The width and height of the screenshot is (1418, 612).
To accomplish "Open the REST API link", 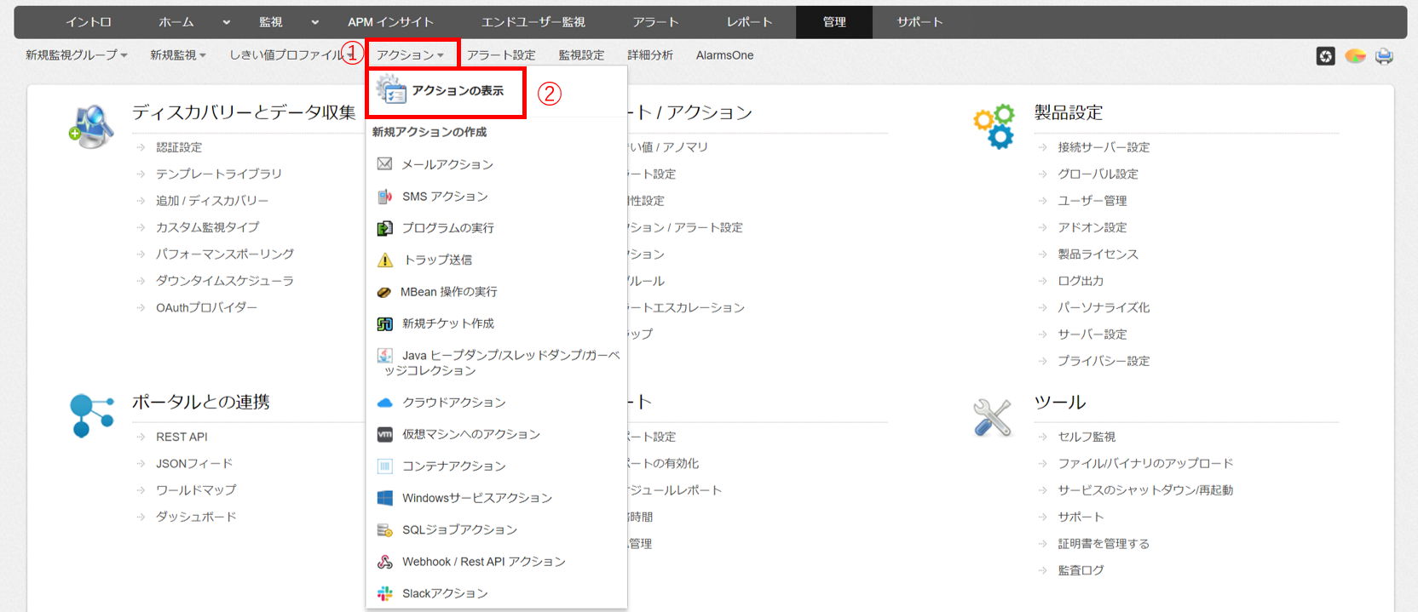I will click(182, 437).
